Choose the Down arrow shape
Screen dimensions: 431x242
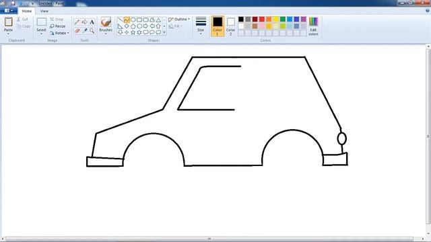121,32
